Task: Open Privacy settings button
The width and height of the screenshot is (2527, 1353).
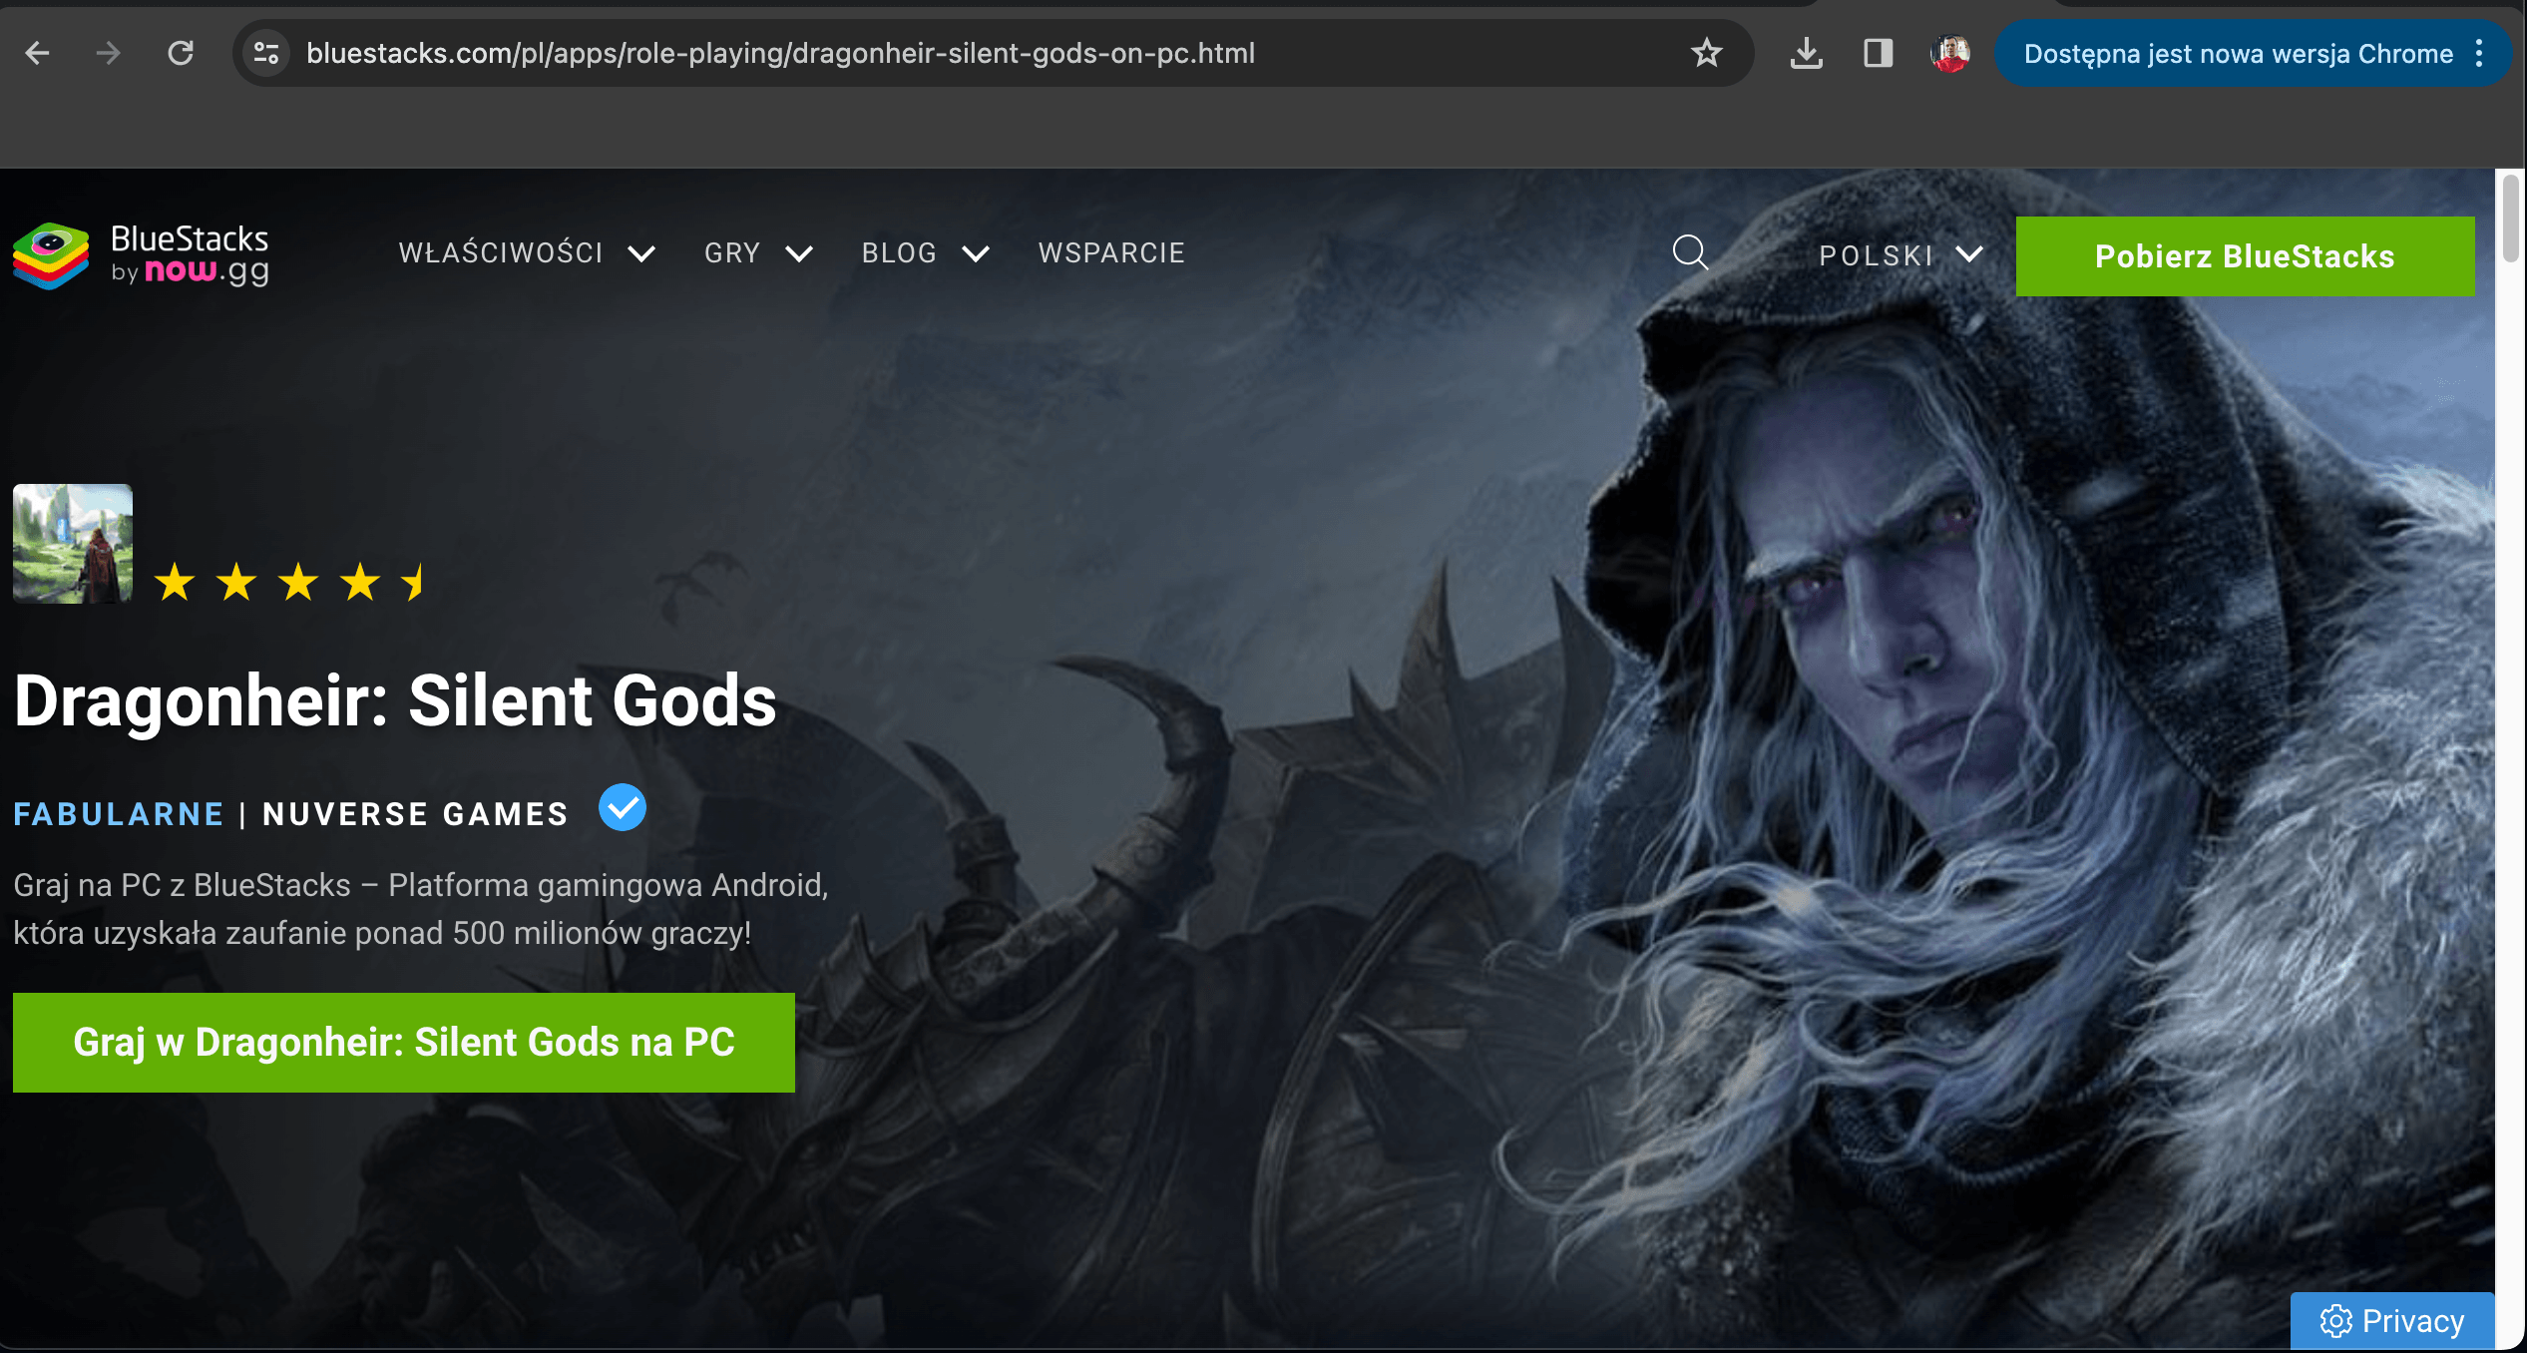Action: click(2392, 1321)
